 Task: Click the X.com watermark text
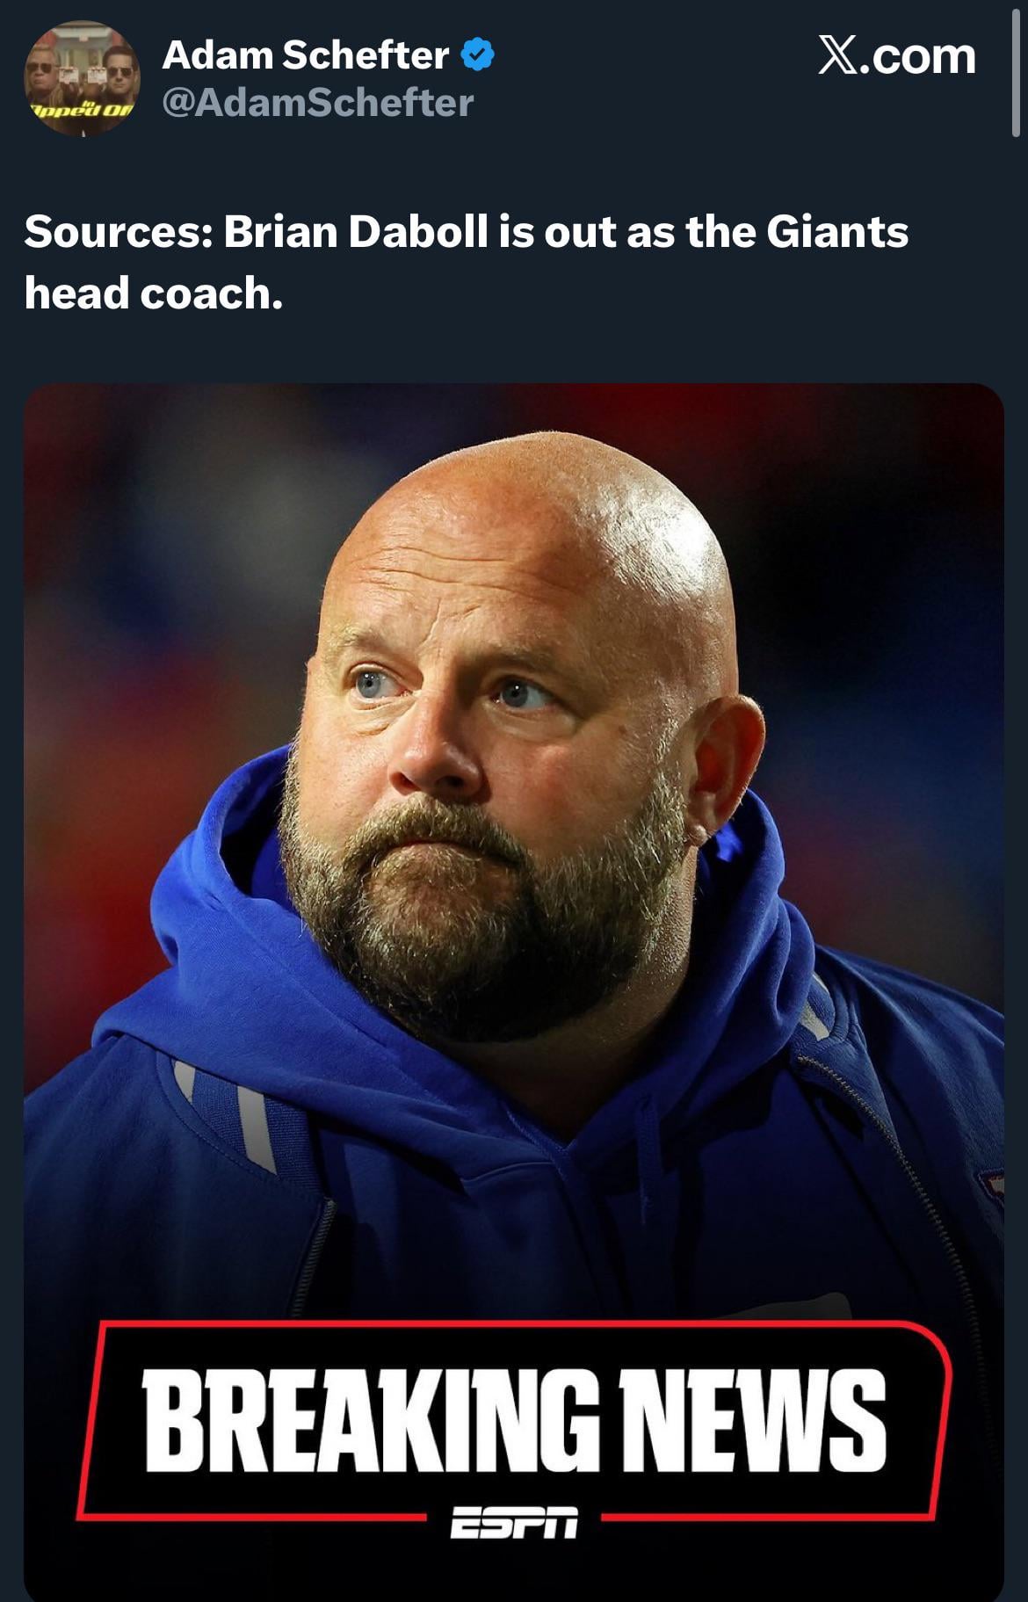[x=897, y=55]
